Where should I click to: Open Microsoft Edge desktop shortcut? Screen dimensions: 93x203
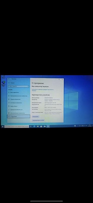pyautogui.click(x=4, y=84)
